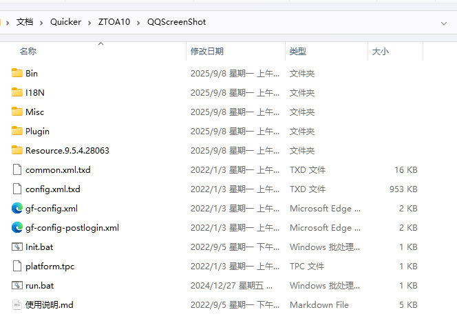Click the 5 KB size cell
Image resolution: width=457 pixels, height=323 pixels.
(408, 305)
